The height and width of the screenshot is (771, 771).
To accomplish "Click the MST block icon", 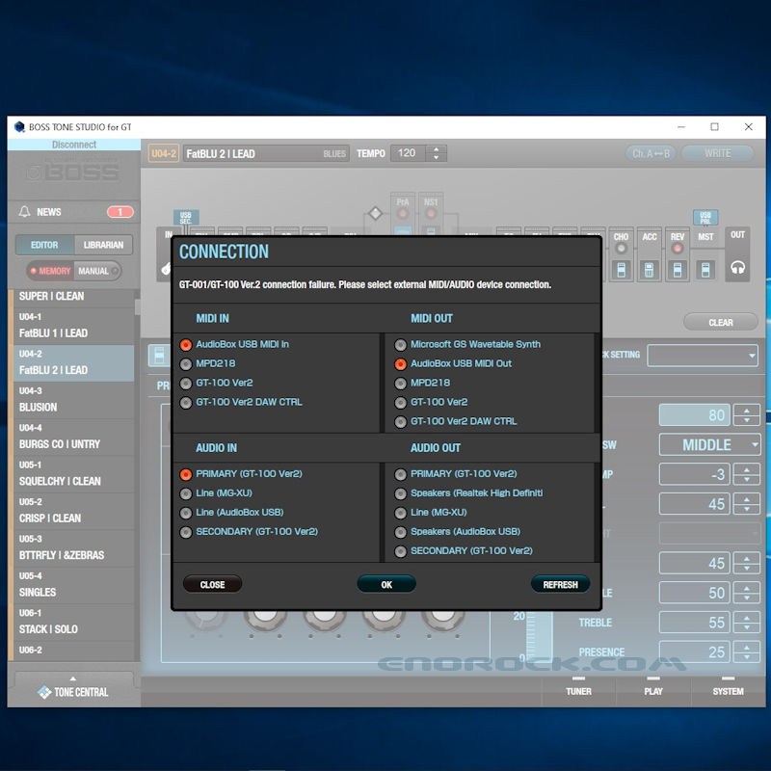I will [706, 266].
